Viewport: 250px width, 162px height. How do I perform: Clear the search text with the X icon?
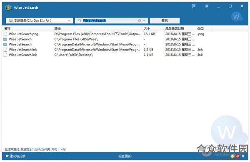140,20
